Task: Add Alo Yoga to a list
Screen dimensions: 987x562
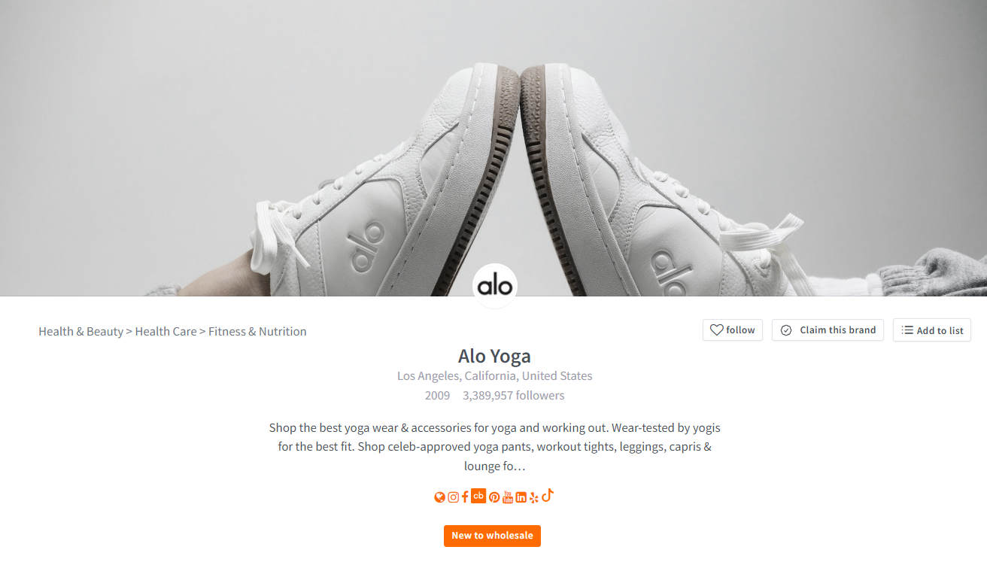Action: tap(932, 330)
